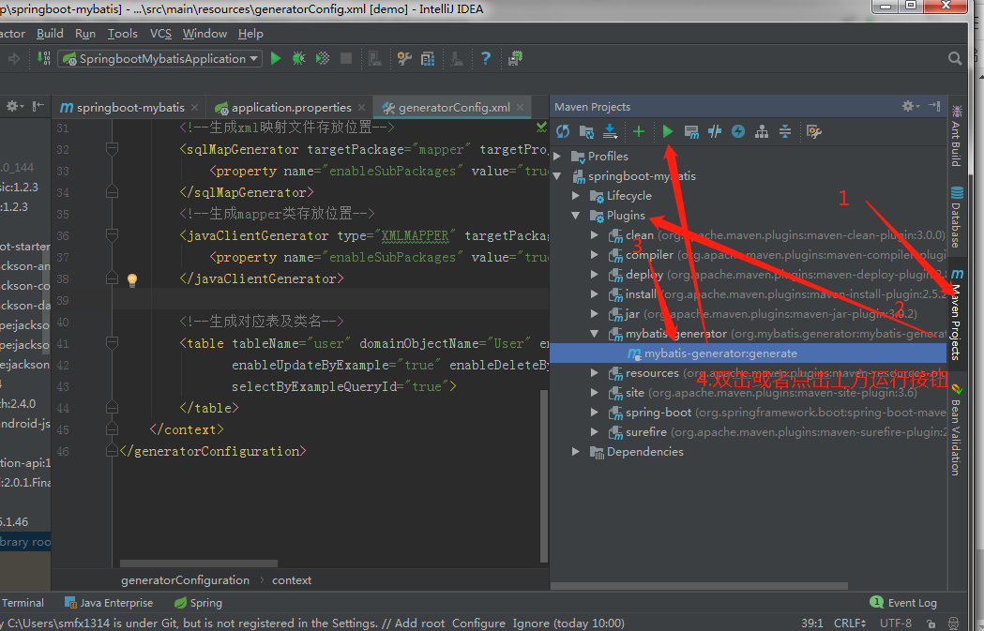984x631 pixels.
Task: Open the Bean Validation side tool window
Action: pos(957,429)
